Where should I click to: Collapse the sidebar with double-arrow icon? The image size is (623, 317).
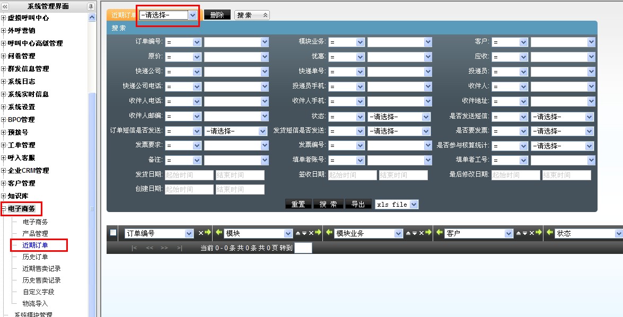coord(5,6)
